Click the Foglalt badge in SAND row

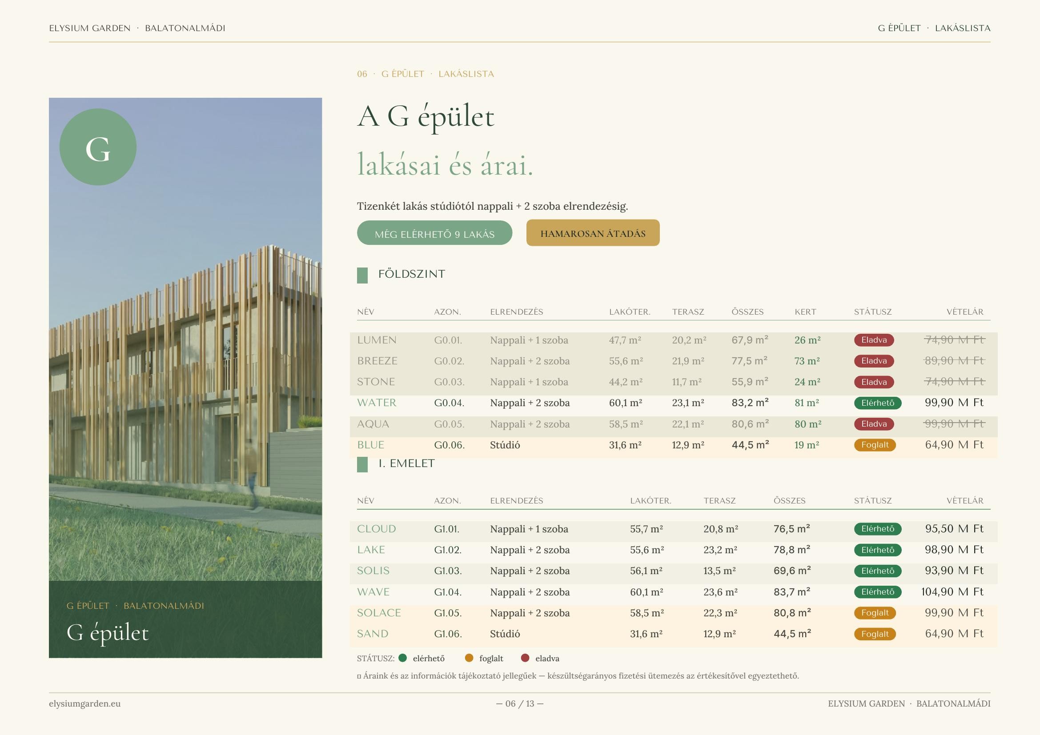(875, 634)
